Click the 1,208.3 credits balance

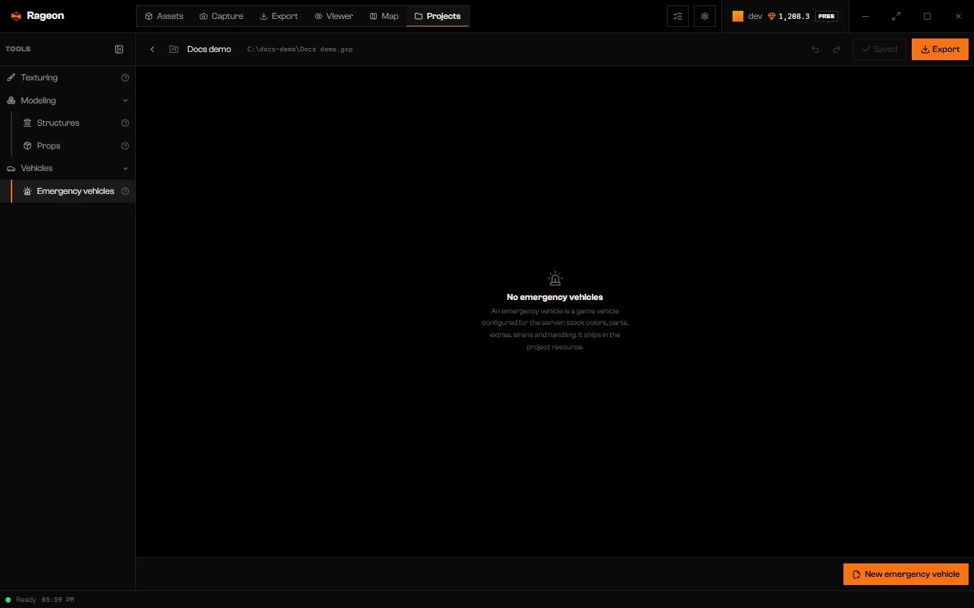point(794,16)
